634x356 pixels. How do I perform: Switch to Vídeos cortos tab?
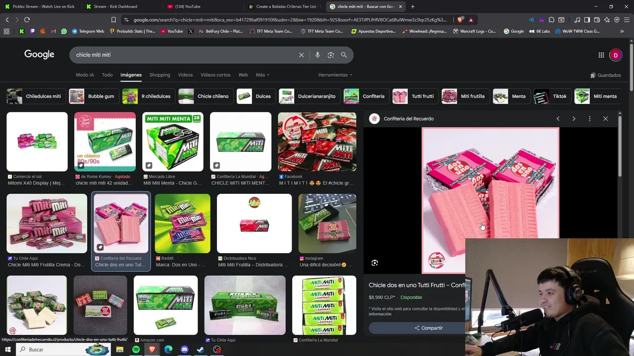pyautogui.click(x=215, y=75)
